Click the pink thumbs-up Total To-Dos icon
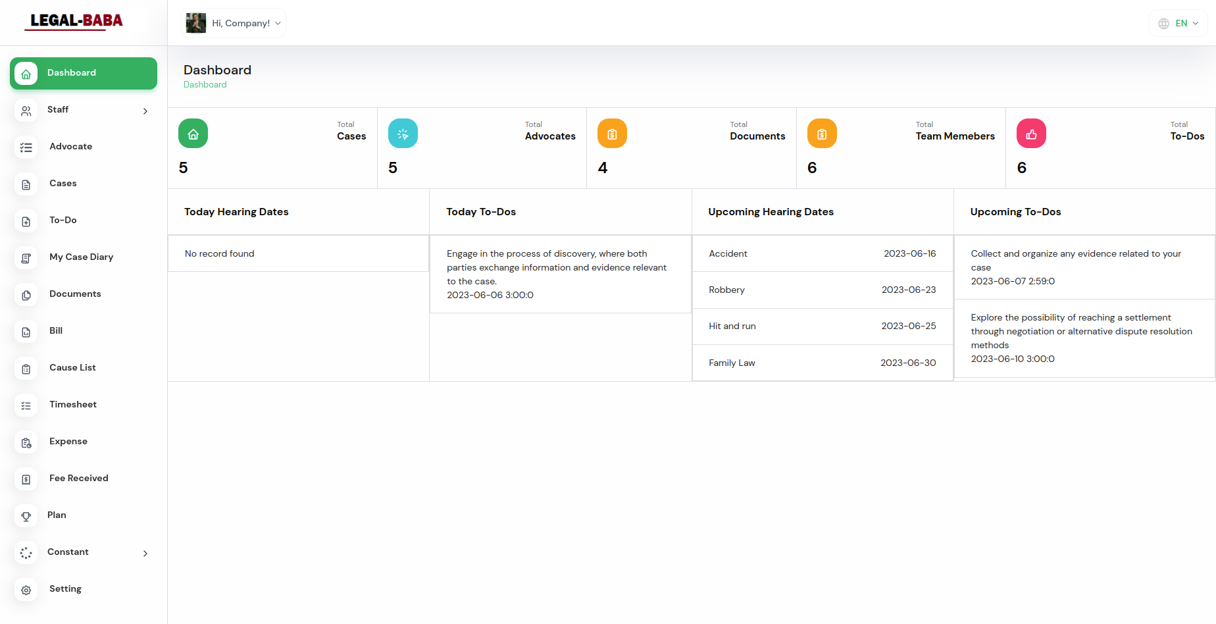 [1031, 134]
